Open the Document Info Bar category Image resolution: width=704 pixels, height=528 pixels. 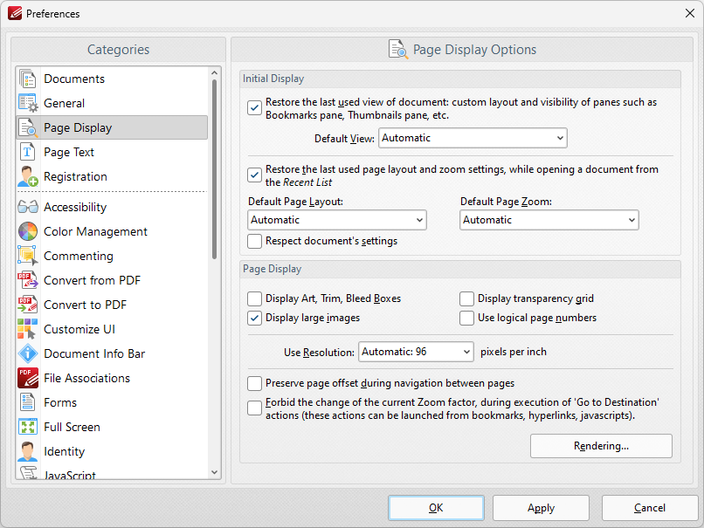click(x=113, y=353)
